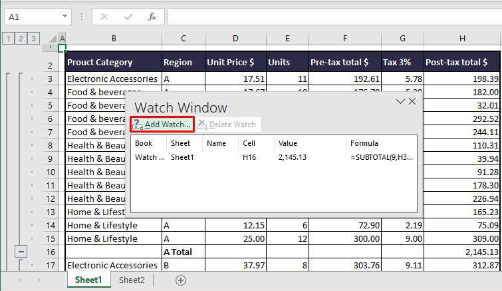The height and width of the screenshot is (291, 502).
Task: Click the three-dot formula bar resize handle
Action: click(x=82, y=17)
